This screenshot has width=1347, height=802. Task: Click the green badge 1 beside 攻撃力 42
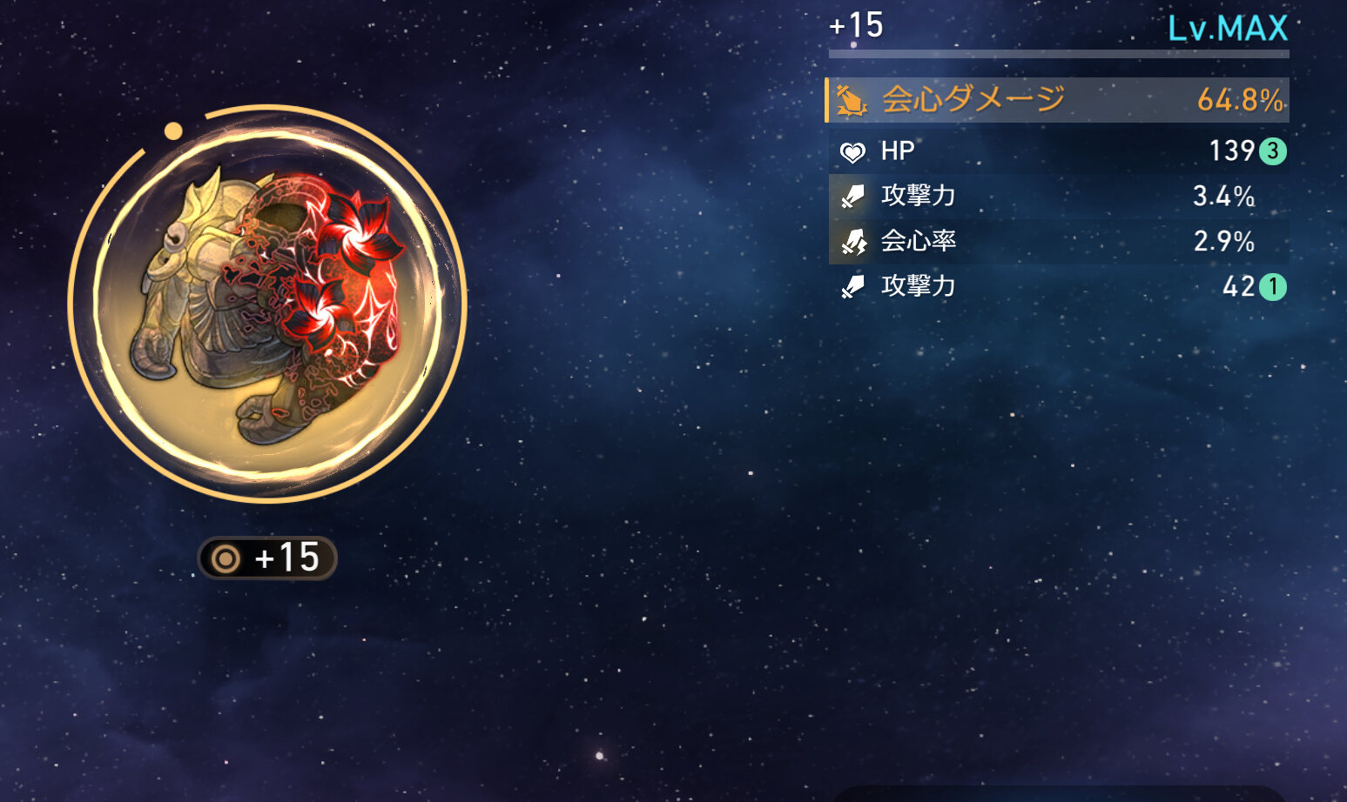[1273, 286]
